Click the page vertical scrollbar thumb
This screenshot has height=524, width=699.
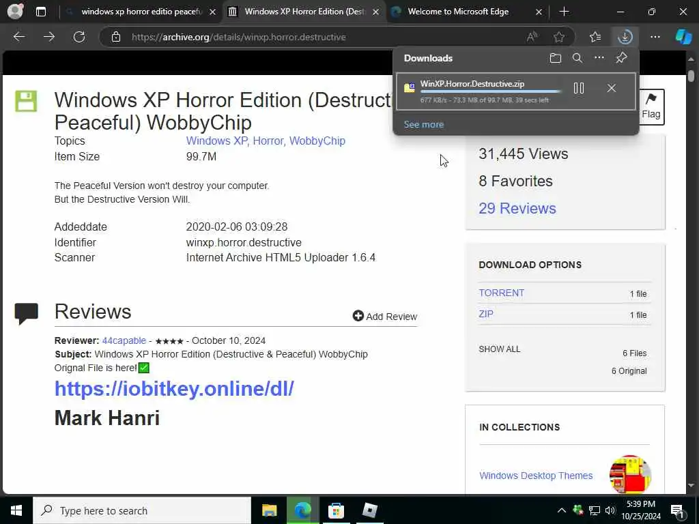point(691,75)
